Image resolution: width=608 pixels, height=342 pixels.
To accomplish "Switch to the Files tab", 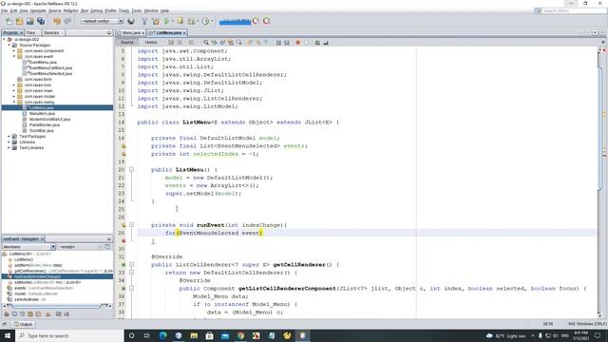I will [31, 33].
